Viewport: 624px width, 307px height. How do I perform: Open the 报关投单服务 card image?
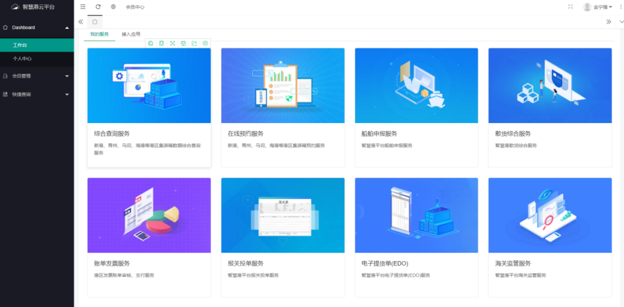(283, 216)
